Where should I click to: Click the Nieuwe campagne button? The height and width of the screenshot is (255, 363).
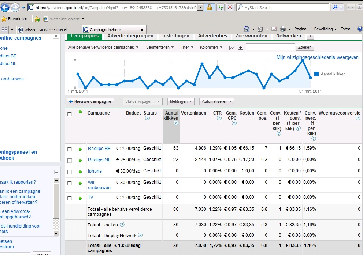pos(90,101)
